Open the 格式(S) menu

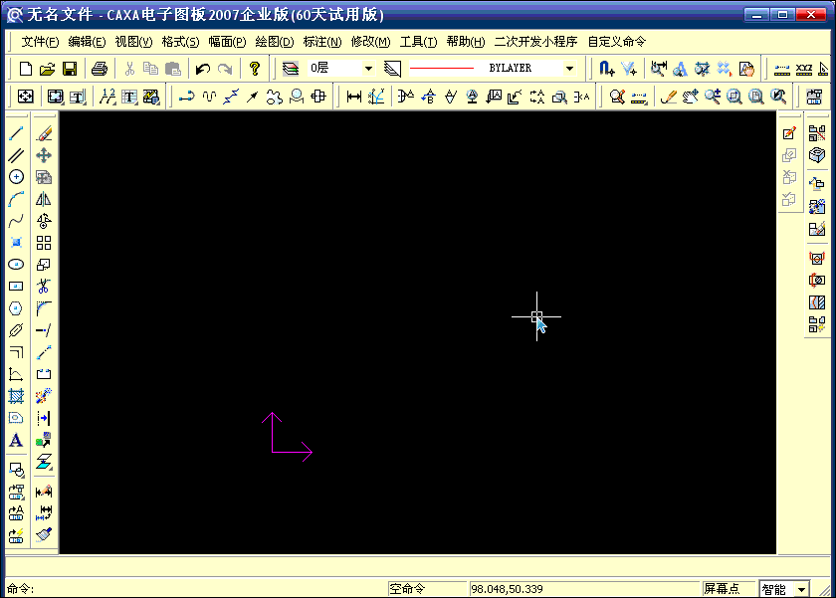coord(181,42)
